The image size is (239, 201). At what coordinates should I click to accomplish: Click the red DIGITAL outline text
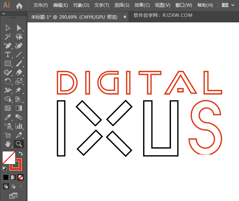pyautogui.click(x=139, y=83)
